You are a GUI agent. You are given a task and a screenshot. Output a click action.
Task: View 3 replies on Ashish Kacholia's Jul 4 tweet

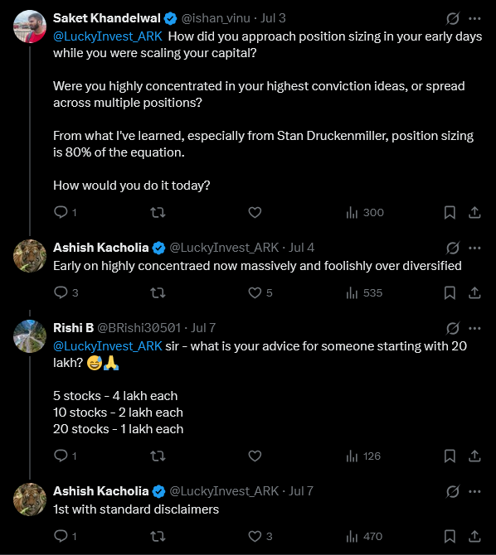point(66,292)
